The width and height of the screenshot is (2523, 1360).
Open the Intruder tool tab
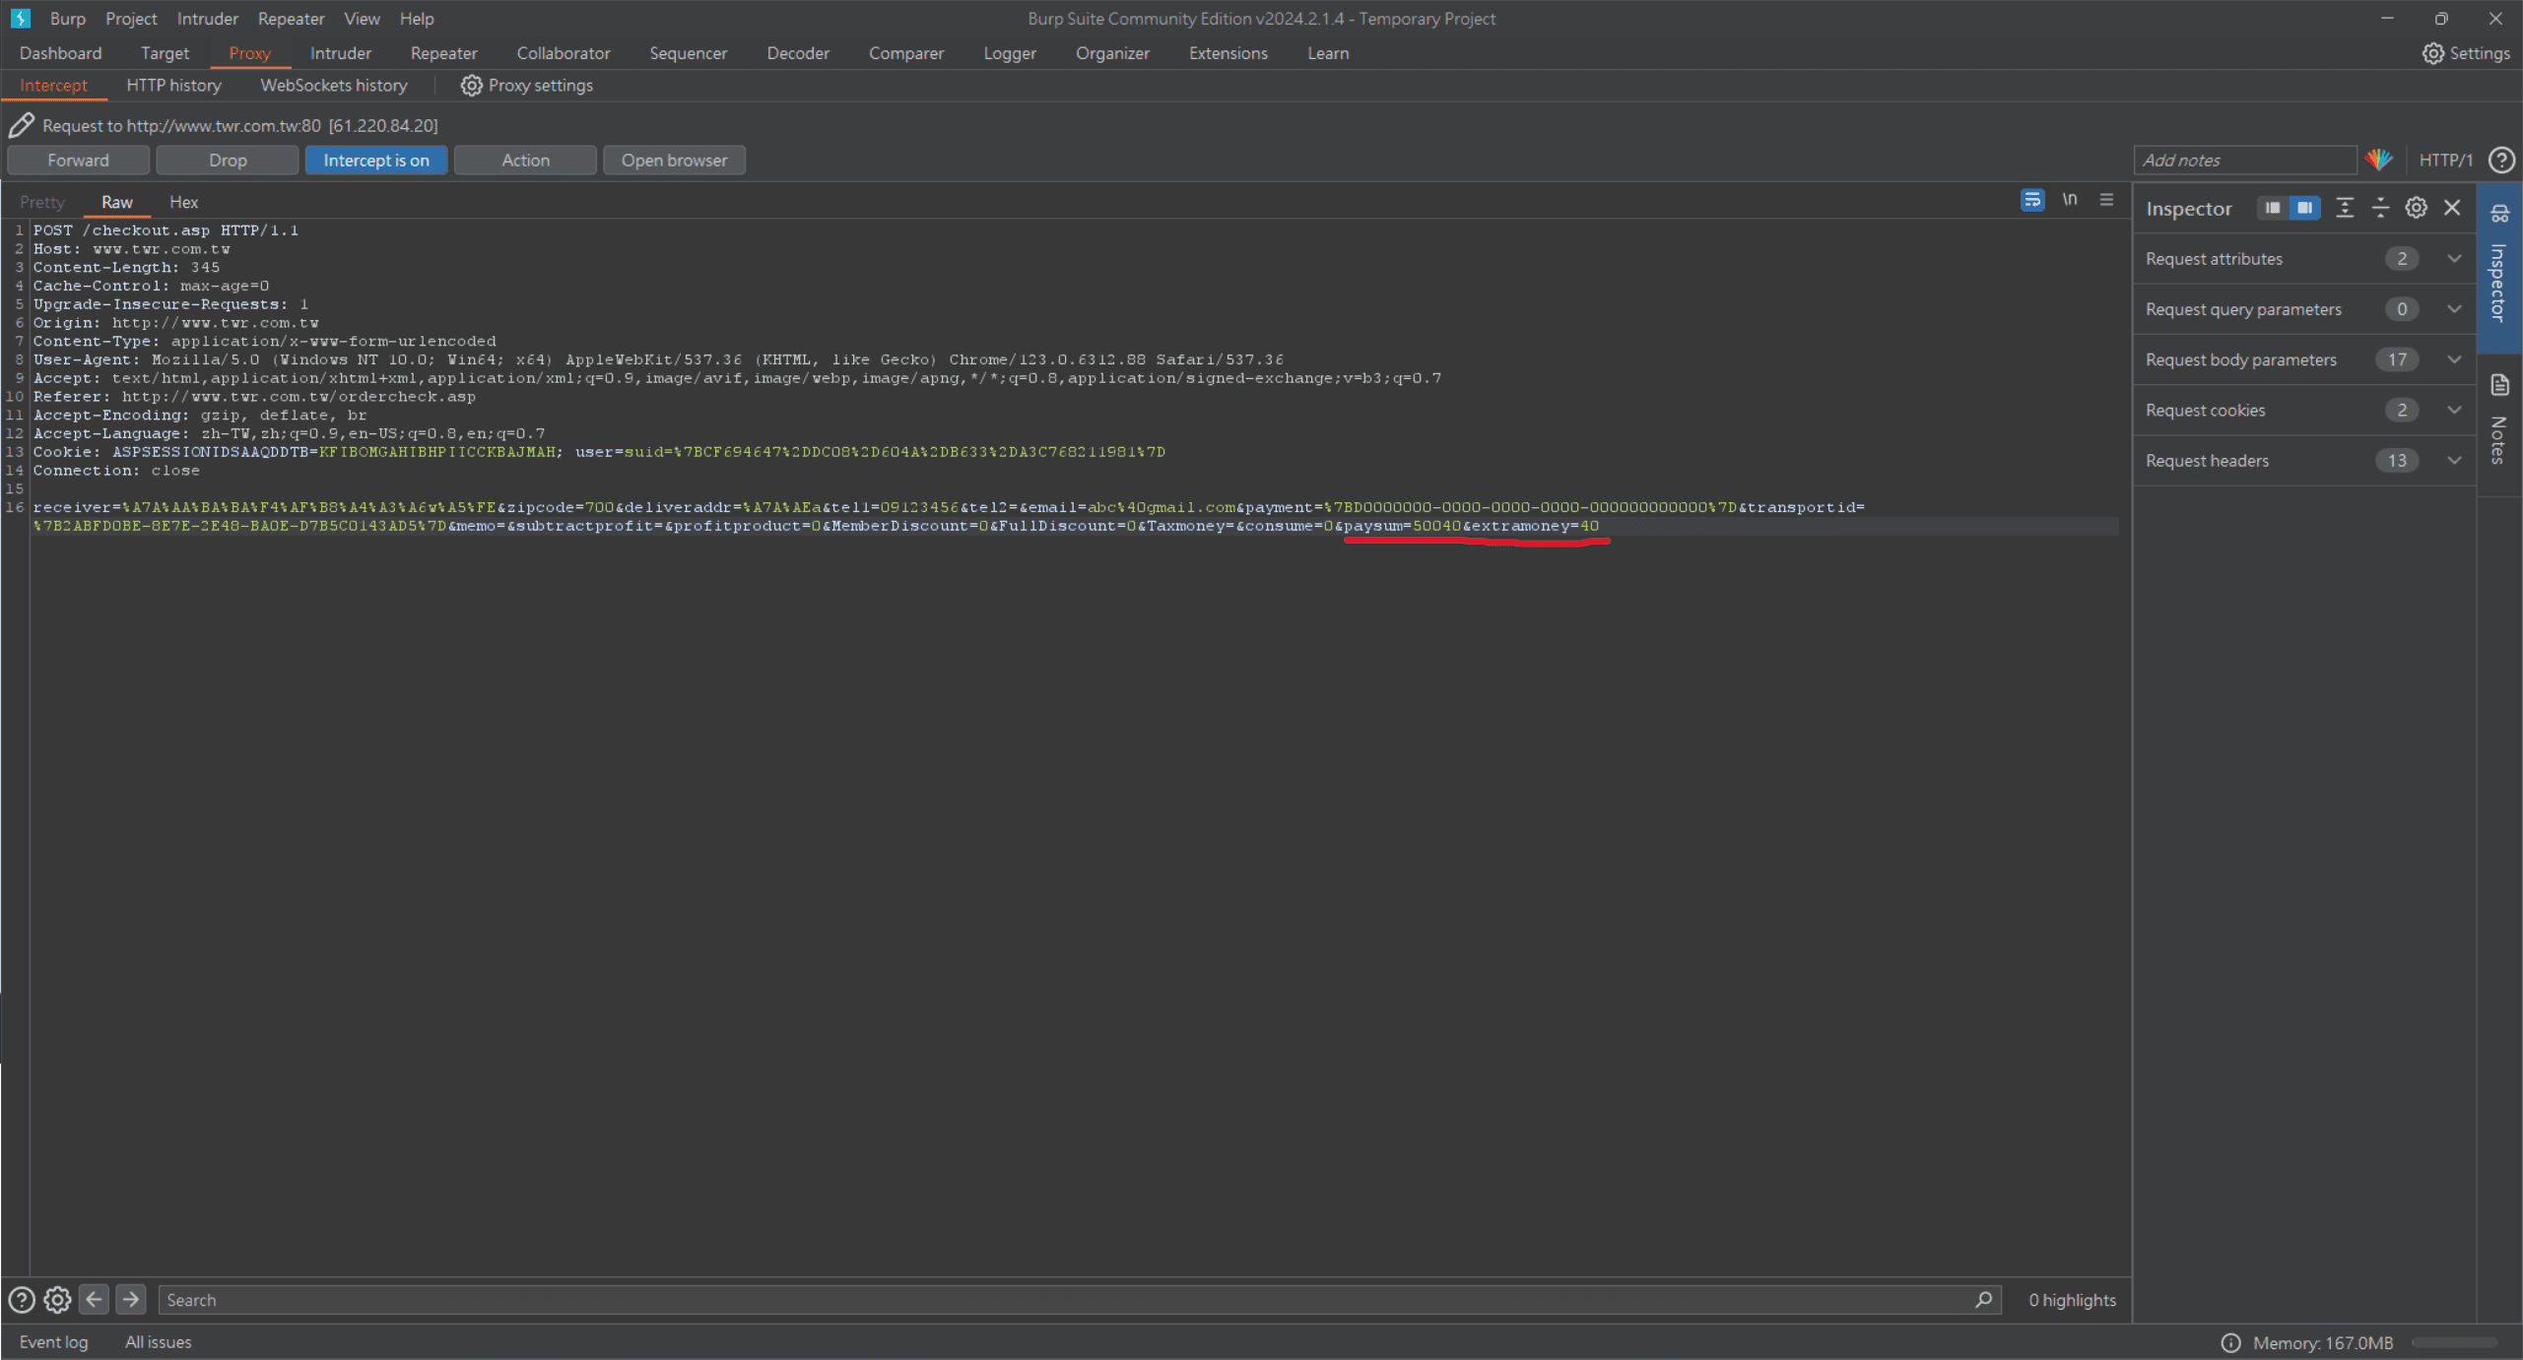pos(341,53)
